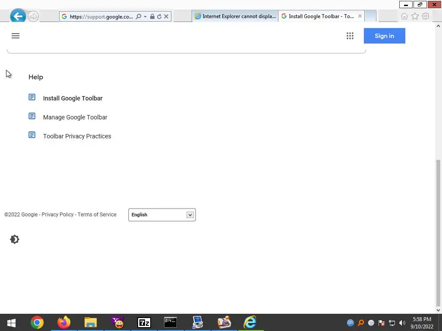This screenshot has width=442, height=331.
Task: Open the Terms of Service footer link
Action: (x=97, y=215)
